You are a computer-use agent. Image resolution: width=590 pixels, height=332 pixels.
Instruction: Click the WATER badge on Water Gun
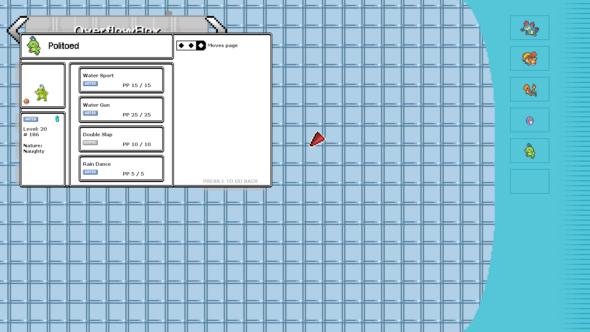point(90,113)
